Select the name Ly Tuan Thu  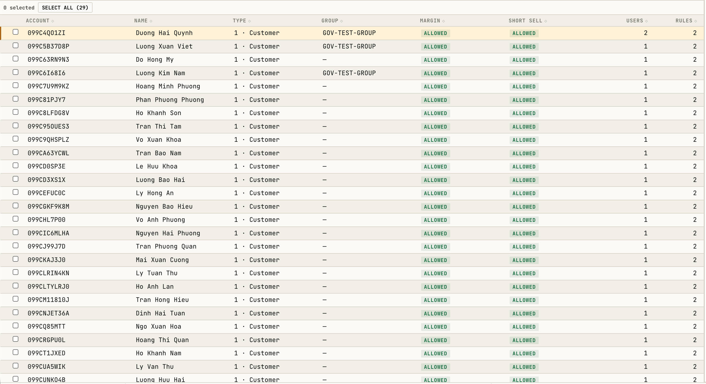[157, 273]
